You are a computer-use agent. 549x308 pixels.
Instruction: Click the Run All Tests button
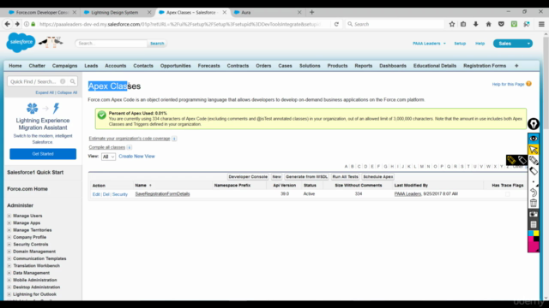coord(345,177)
